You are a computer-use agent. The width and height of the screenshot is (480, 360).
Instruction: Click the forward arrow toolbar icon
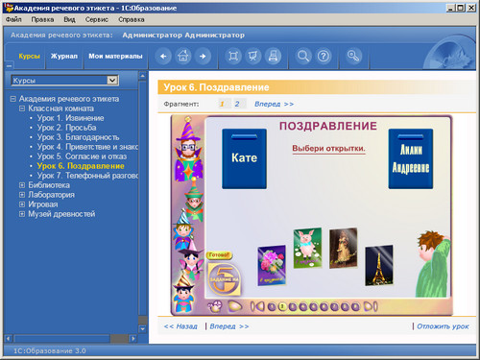(203, 57)
